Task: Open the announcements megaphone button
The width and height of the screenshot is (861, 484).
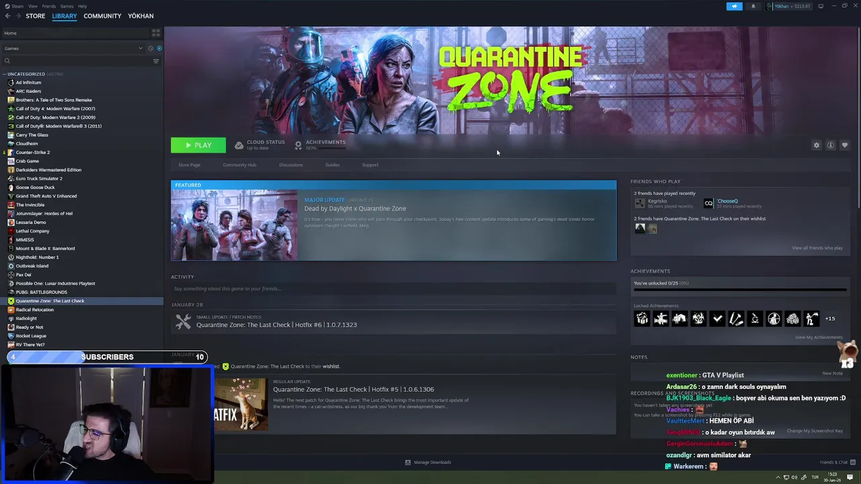Action: point(735,6)
